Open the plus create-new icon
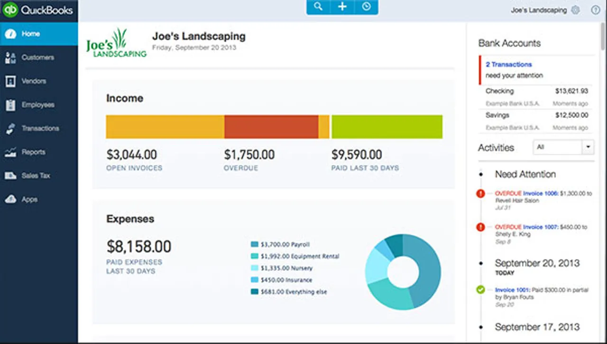The width and height of the screenshot is (607, 344). tap(342, 7)
